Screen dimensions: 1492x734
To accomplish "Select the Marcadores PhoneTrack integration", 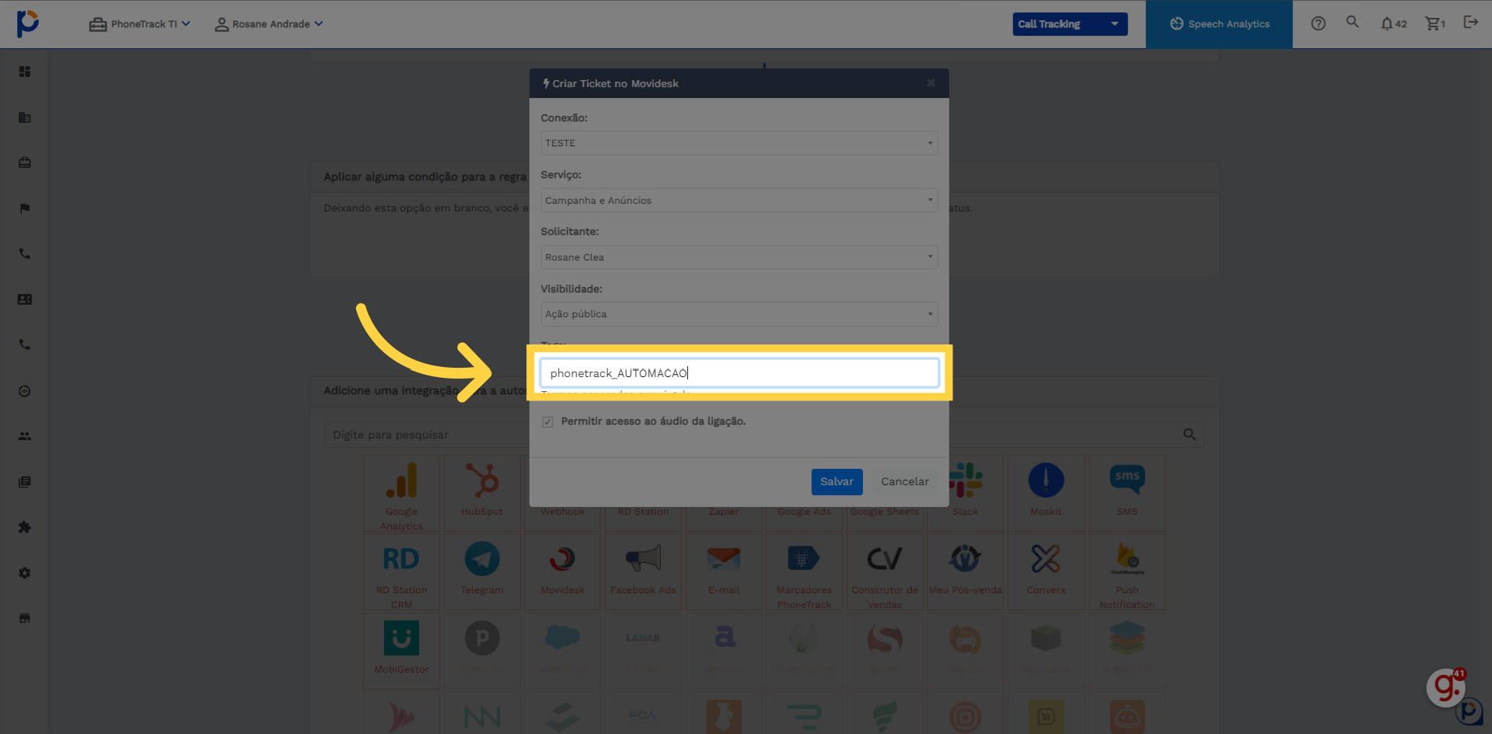I will pos(805,572).
